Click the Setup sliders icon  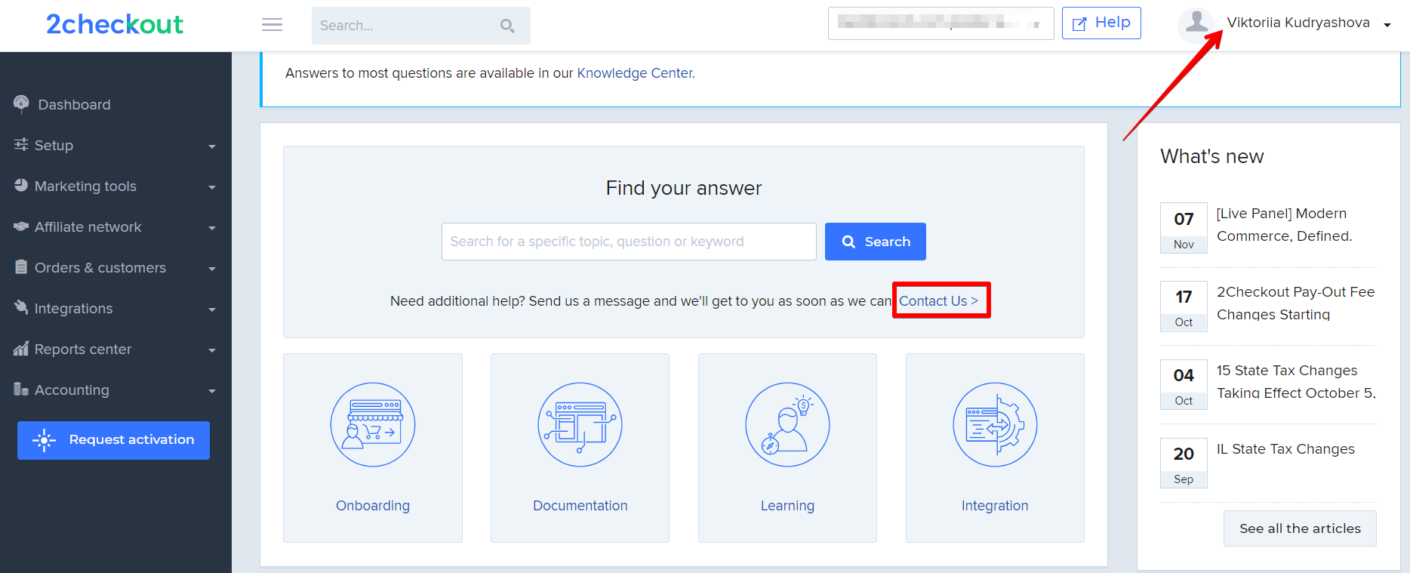coord(21,144)
